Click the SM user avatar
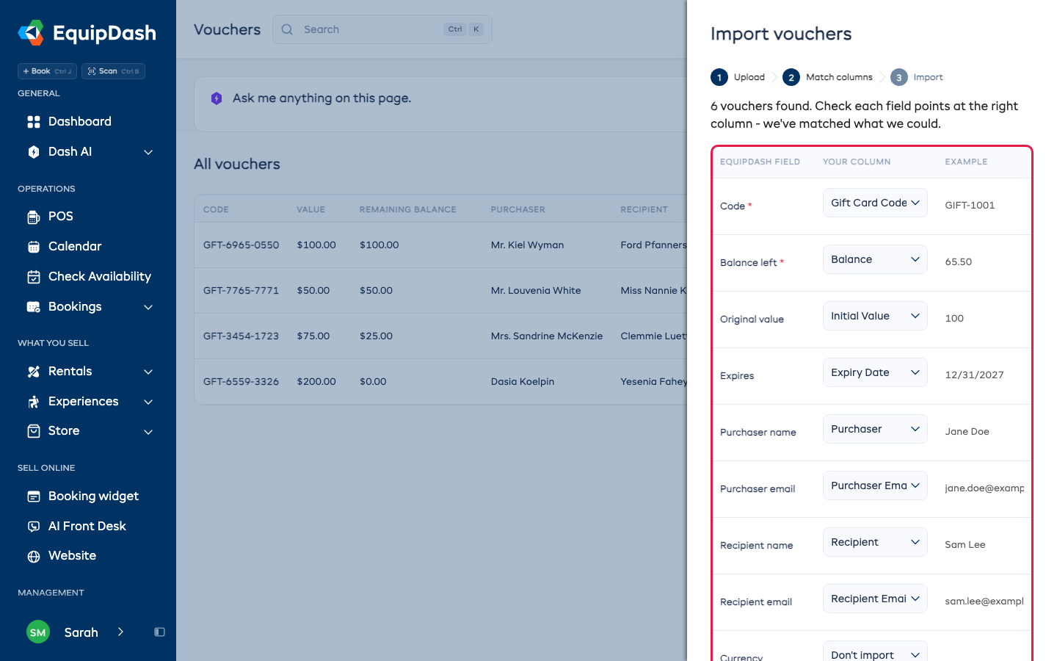The image size is (1057, 661). coord(38,632)
